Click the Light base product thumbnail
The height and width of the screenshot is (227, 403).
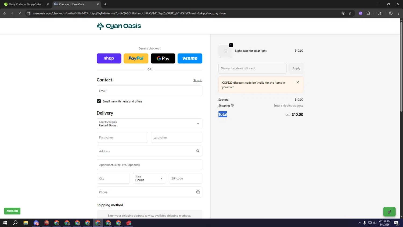pyautogui.click(x=225, y=51)
